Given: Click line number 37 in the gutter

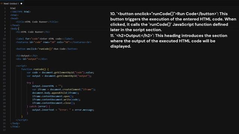Looking at the screenshot, I should tap(4, 130).
